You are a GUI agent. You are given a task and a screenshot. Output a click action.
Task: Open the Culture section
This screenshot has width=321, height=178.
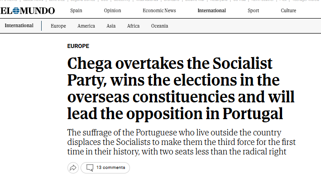pyautogui.click(x=288, y=10)
